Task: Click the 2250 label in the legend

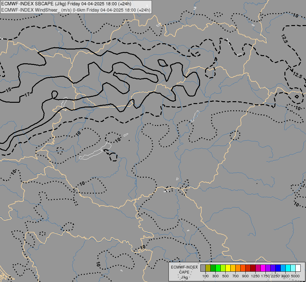Action: [275, 276]
